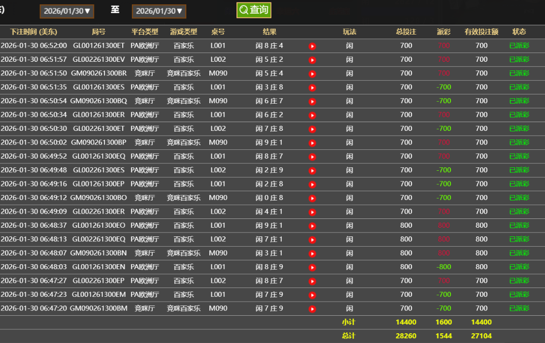545x343 pixels.
Task: Select round number GL001261300ES
Action: pos(99,87)
